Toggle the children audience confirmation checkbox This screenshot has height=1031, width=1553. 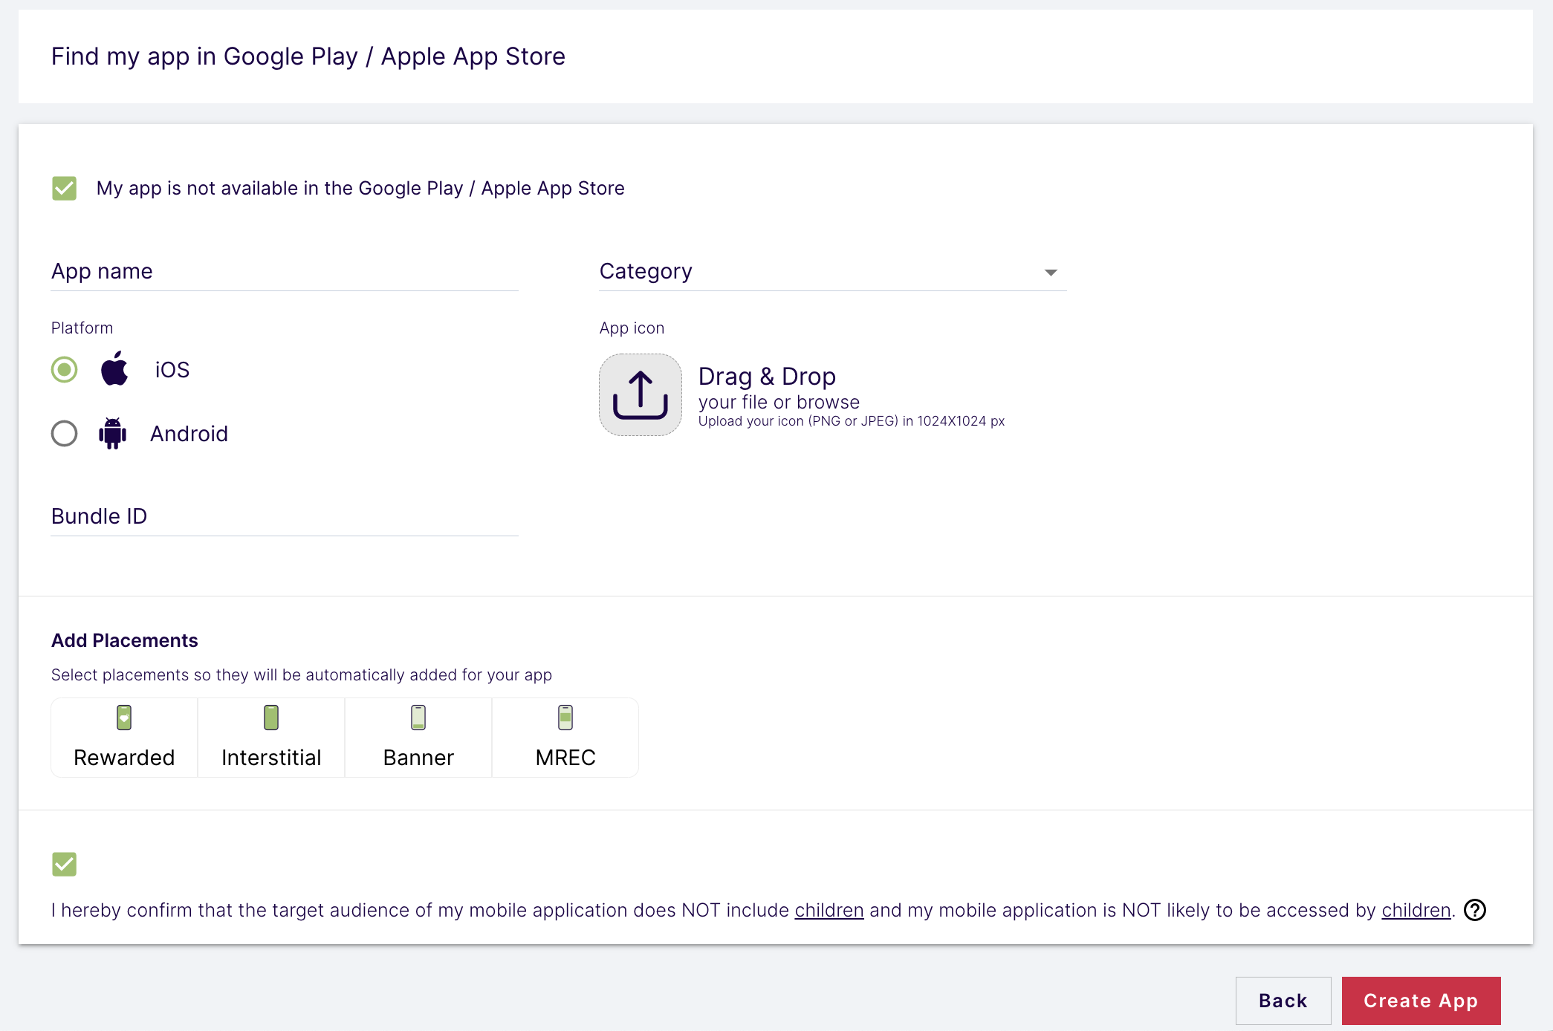[65, 864]
